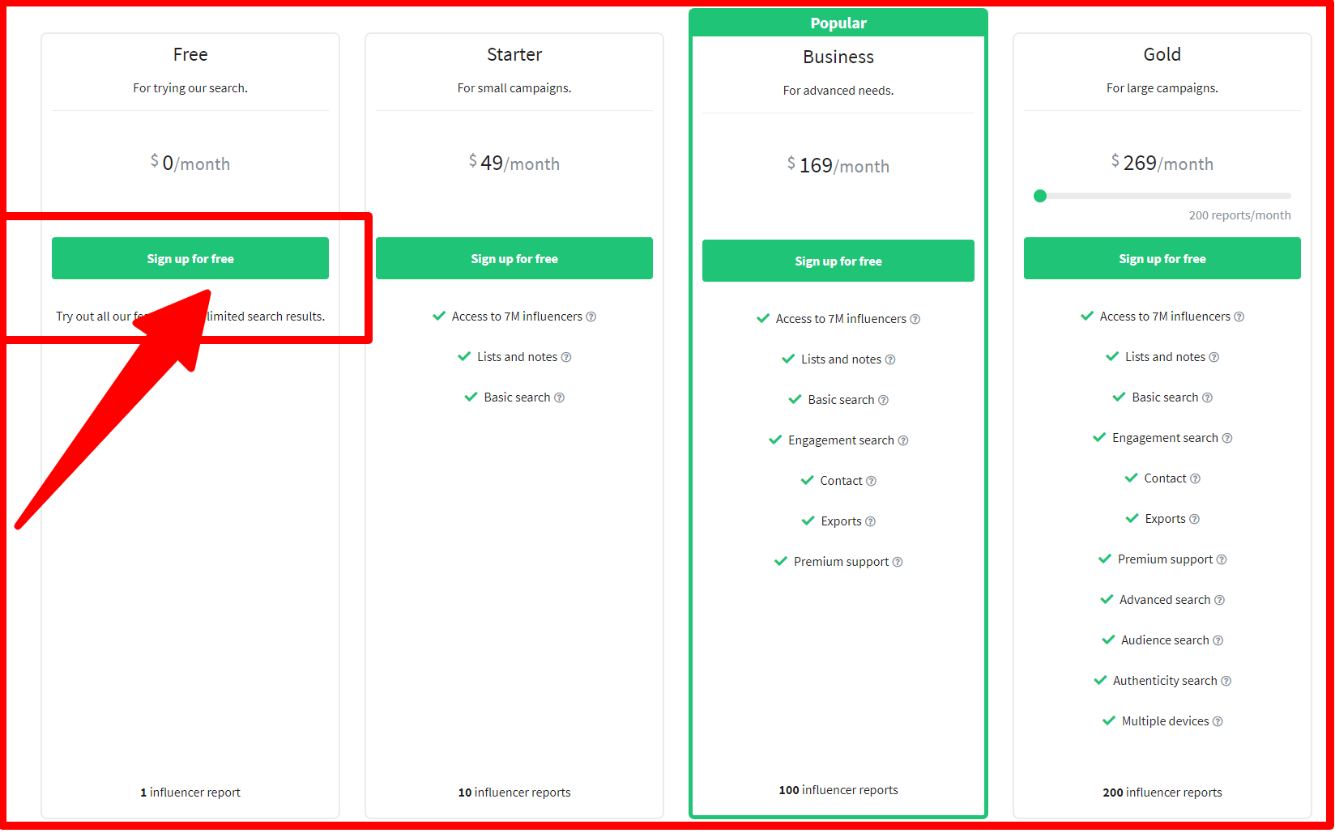1335x833 pixels.
Task: Sign up for free on the Starter plan
Action: point(514,258)
